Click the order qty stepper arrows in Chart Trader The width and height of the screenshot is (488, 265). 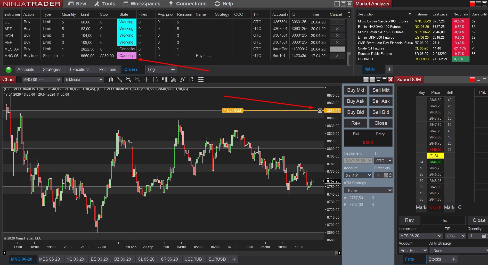pyautogui.click(x=391, y=176)
